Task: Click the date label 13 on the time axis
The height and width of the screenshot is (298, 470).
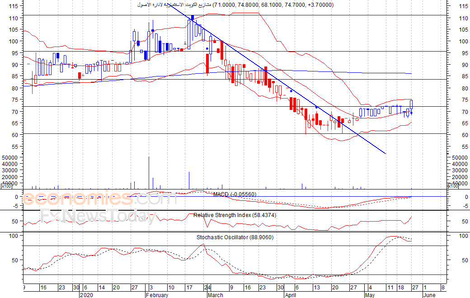Action: tap(316, 288)
